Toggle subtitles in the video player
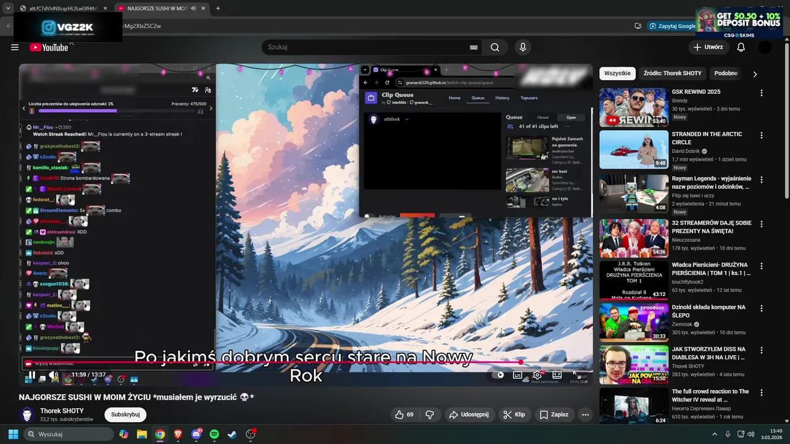 coord(518,375)
